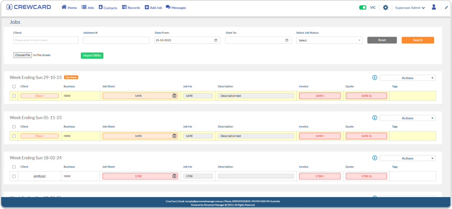Open calendar picker in Date From field
452x209 pixels.
coord(216,40)
